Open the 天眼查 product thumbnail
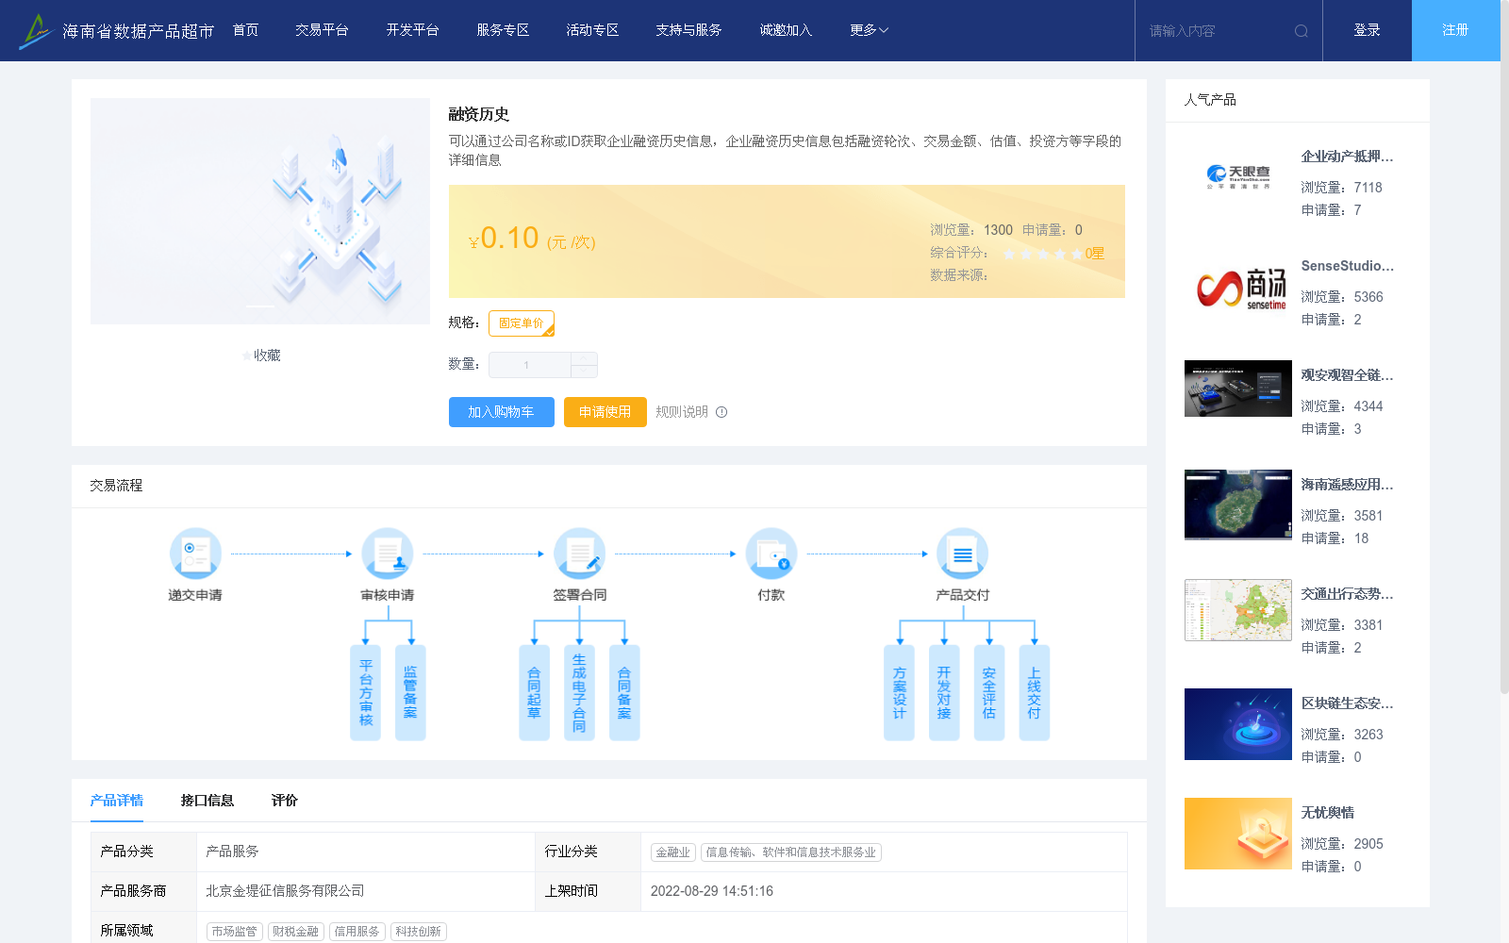This screenshot has width=1509, height=943. 1238,175
